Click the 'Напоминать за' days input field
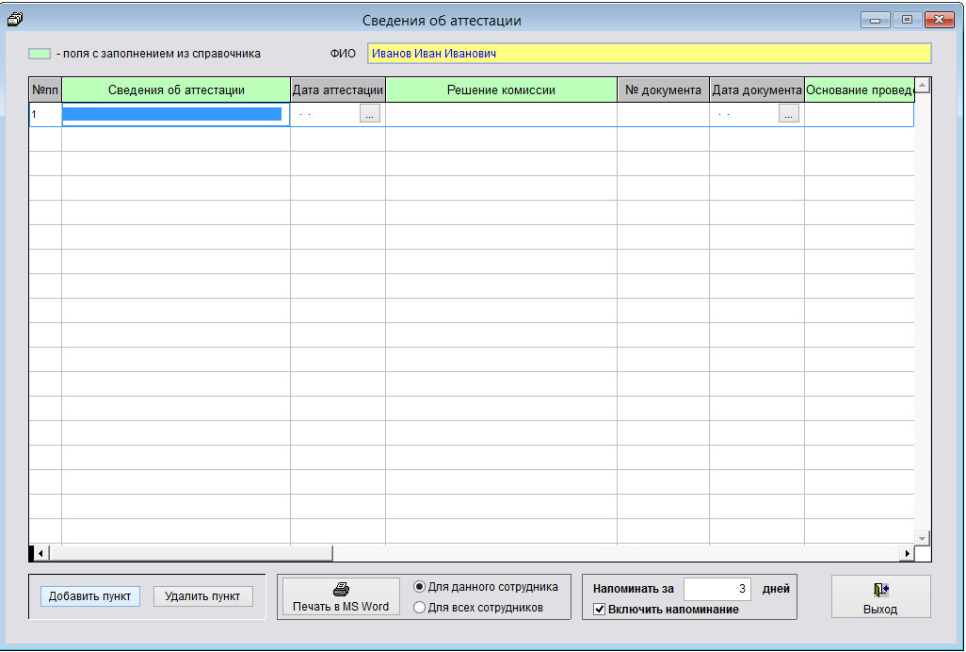 (x=716, y=589)
